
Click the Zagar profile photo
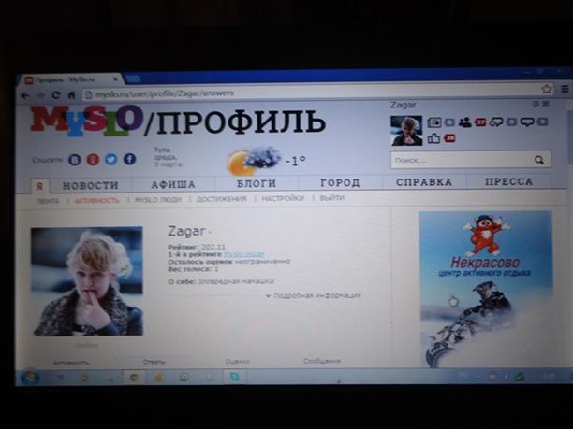pos(86,280)
